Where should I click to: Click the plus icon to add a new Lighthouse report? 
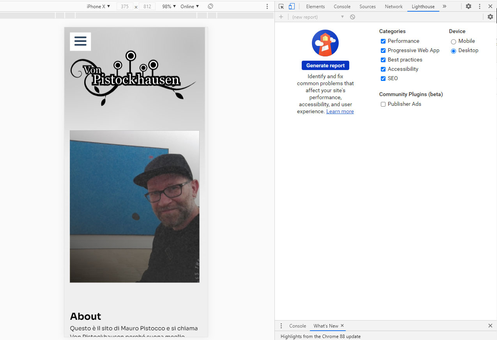(281, 17)
